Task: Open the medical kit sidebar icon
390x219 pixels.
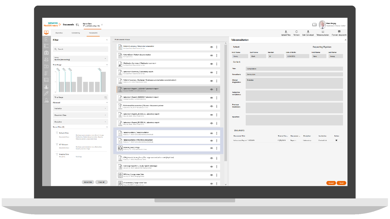Action: coord(46,53)
